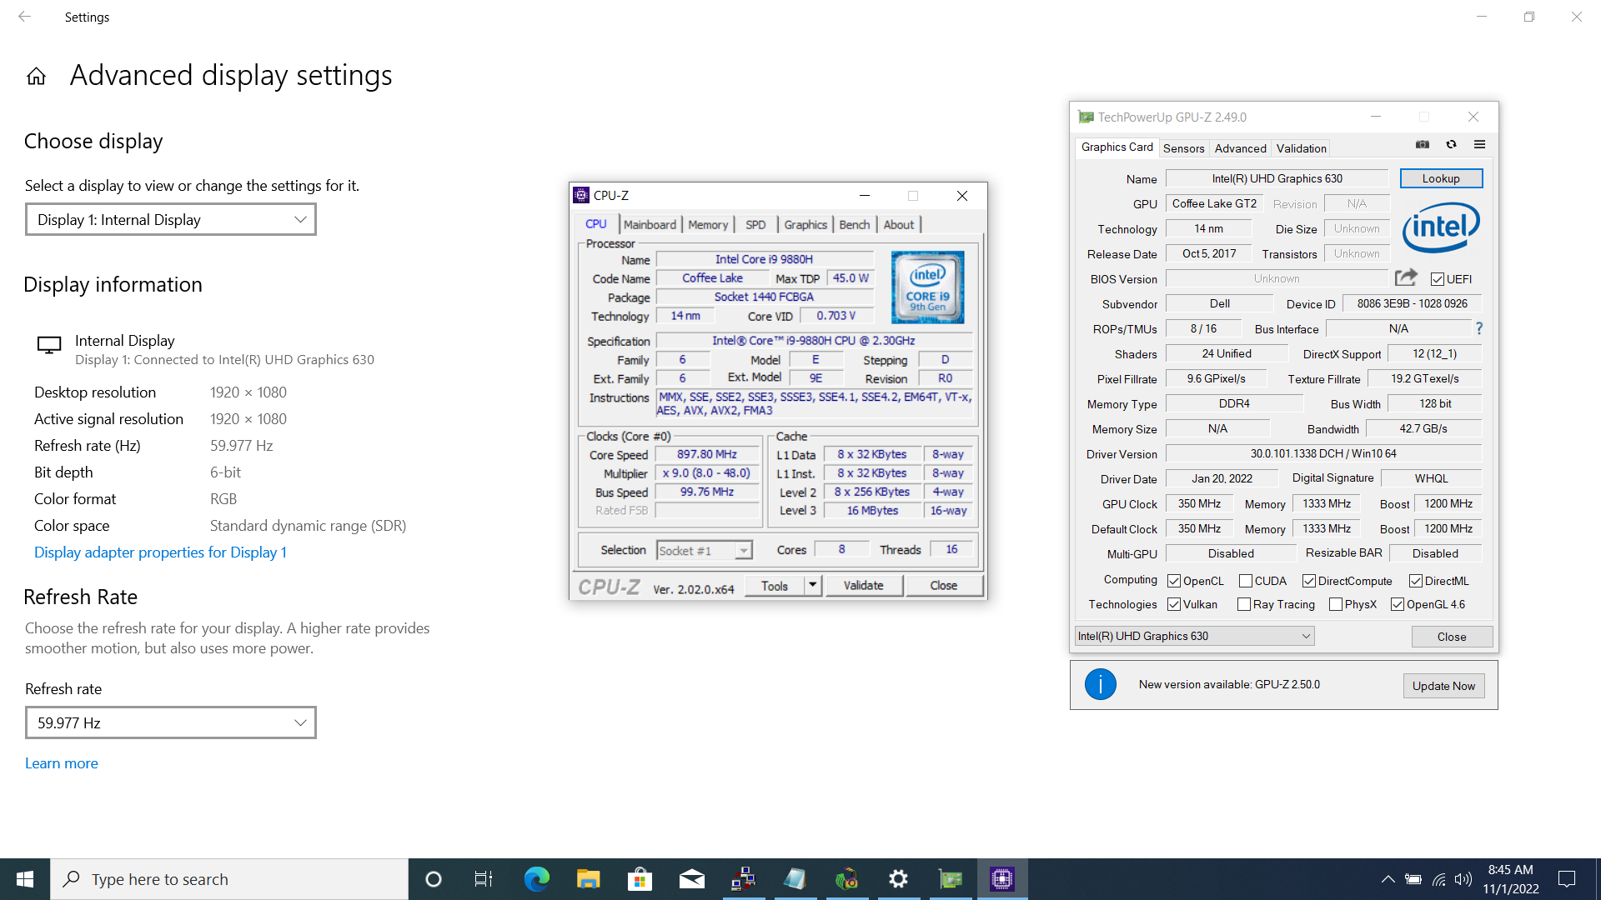1601x900 pixels.
Task: Click the CPU-Z taskbar icon
Action: [x=1001, y=879]
